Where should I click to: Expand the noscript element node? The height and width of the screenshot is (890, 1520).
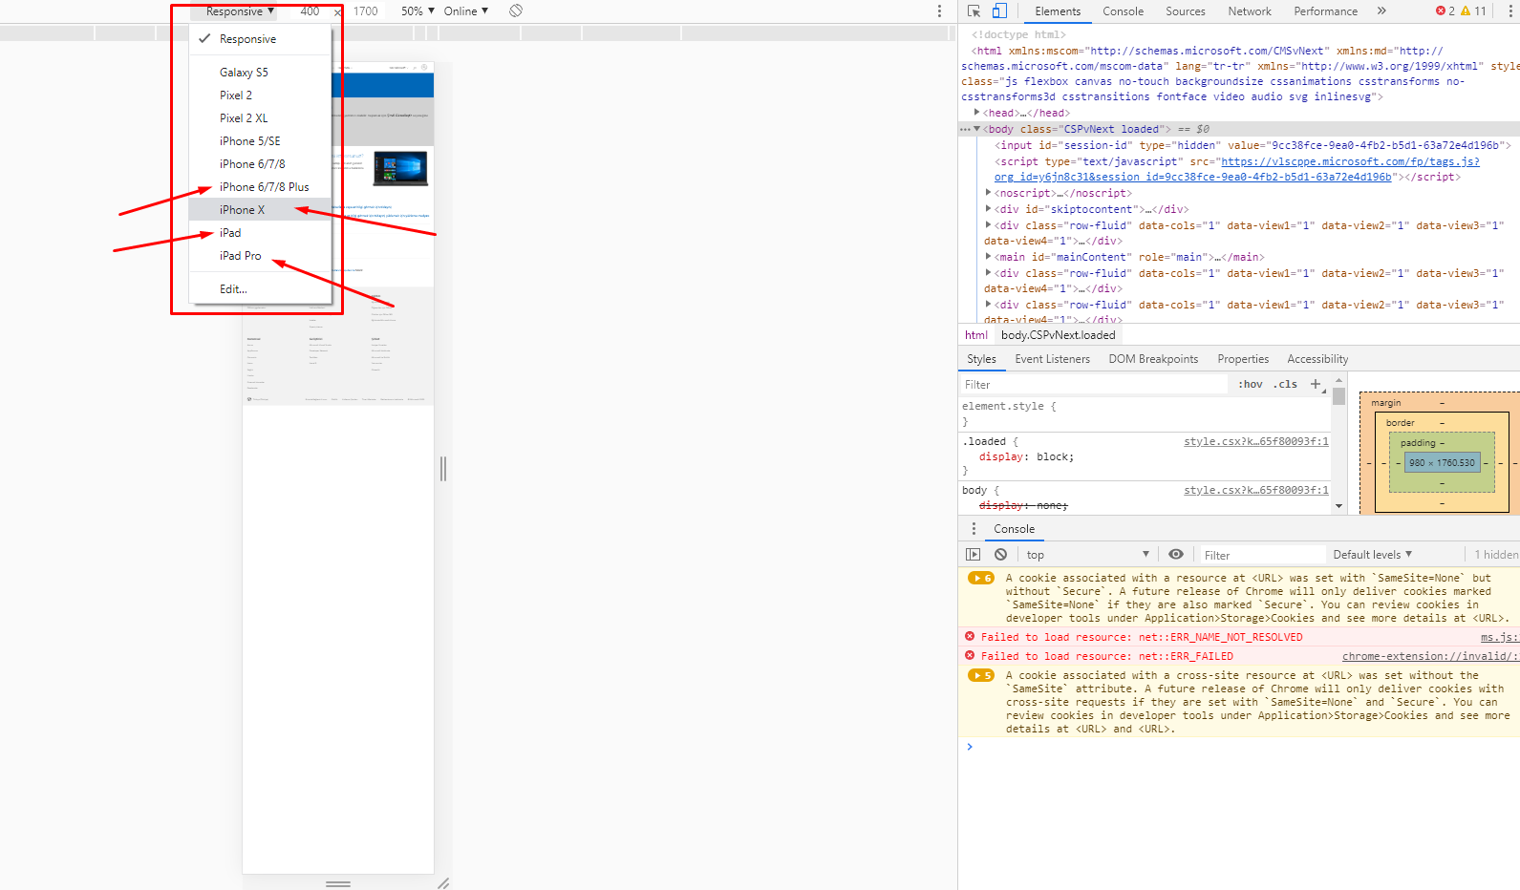[988, 193]
